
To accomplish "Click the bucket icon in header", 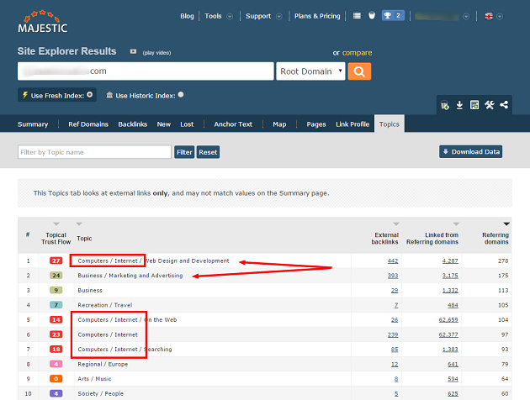I will [371, 16].
